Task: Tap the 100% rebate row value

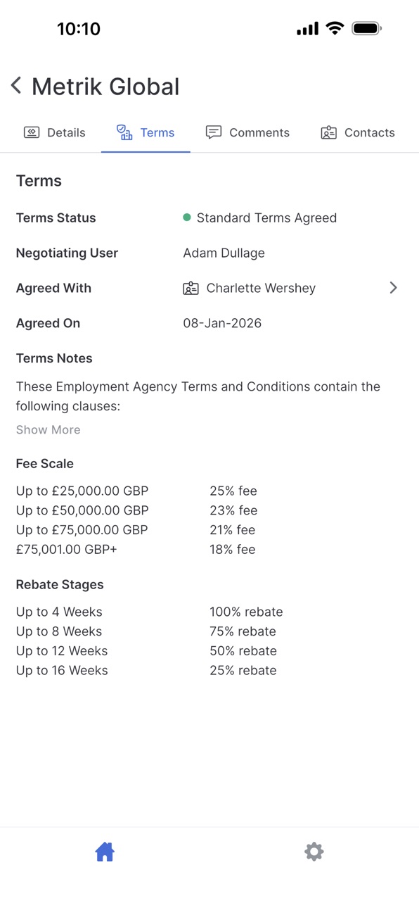Action: 246,612
